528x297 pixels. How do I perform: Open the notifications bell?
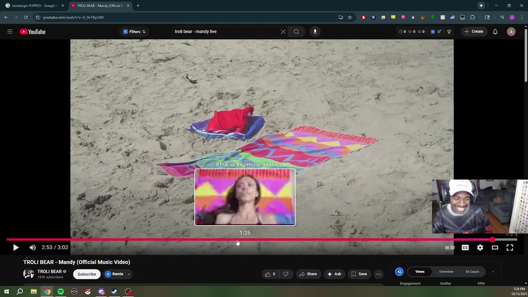pyautogui.click(x=495, y=32)
